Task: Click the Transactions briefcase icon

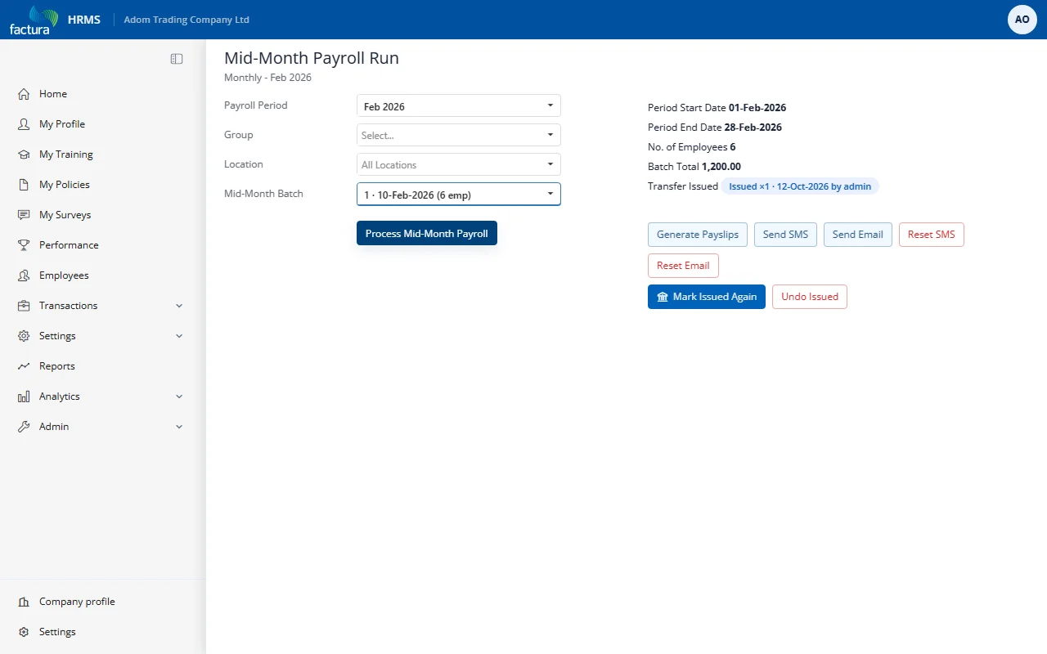Action: [24, 306]
